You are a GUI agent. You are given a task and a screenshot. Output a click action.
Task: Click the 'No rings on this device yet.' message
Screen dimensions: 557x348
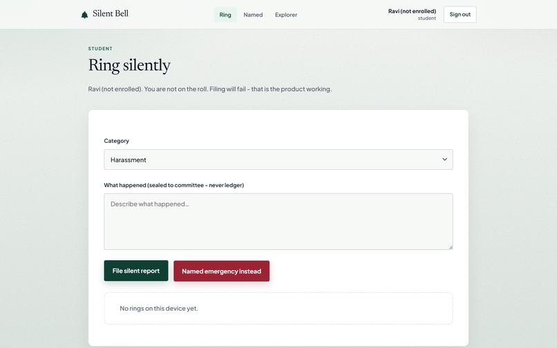[159, 308]
